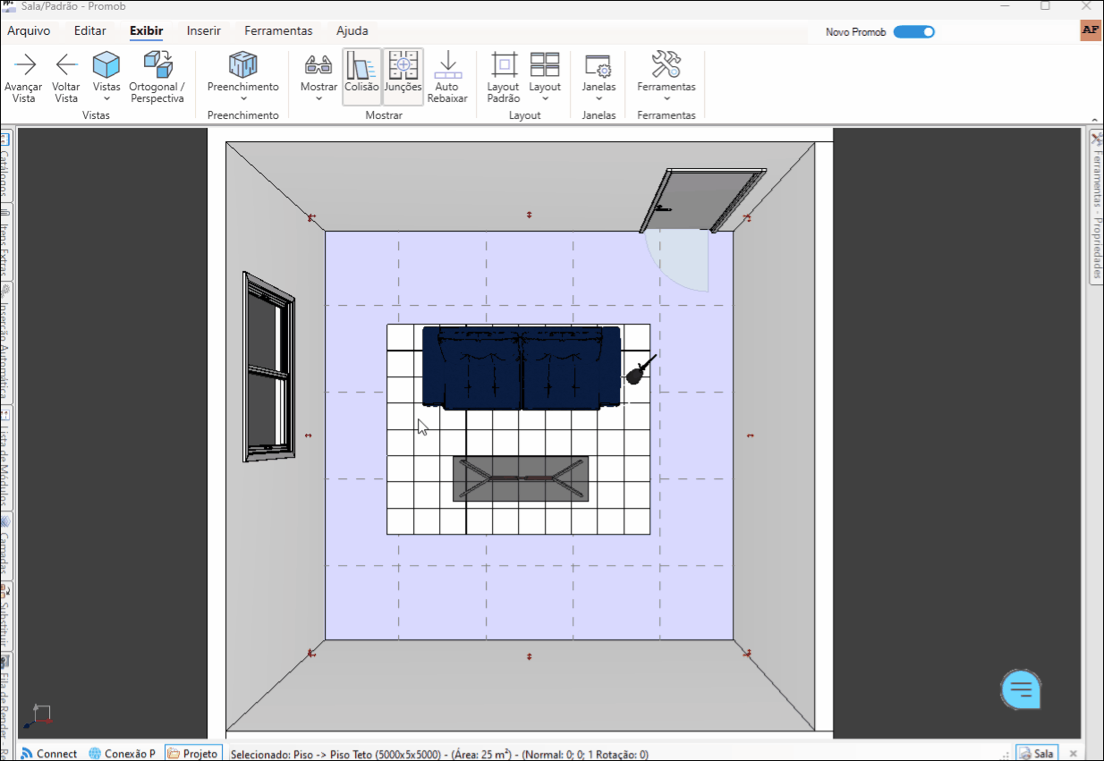Viewport: 1104px width, 761px height.
Task: Click the Voltar Vista arrow icon
Action: click(66, 64)
